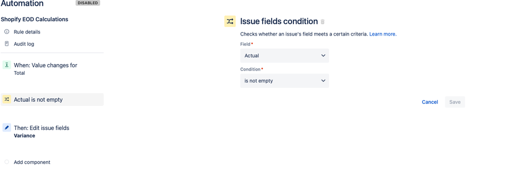The height and width of the screenshot is (193, 531).
Task: Click the Rule details info icon
Action: 7,32
